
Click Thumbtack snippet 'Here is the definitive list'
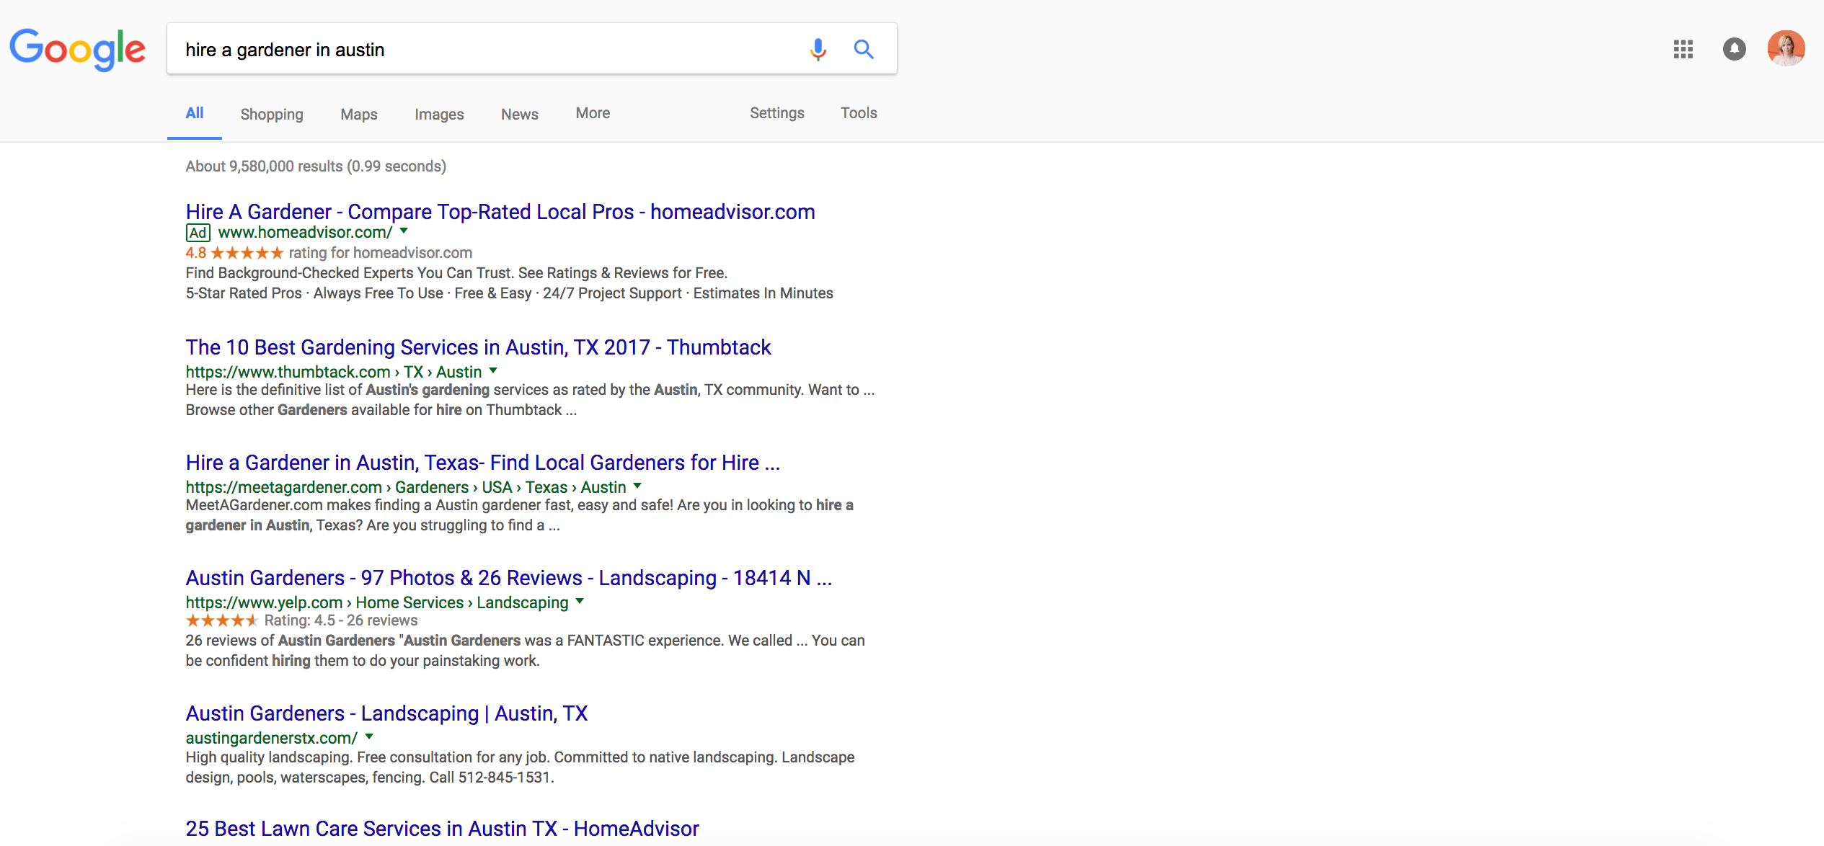pyautogui.click(x=531, y=400)
